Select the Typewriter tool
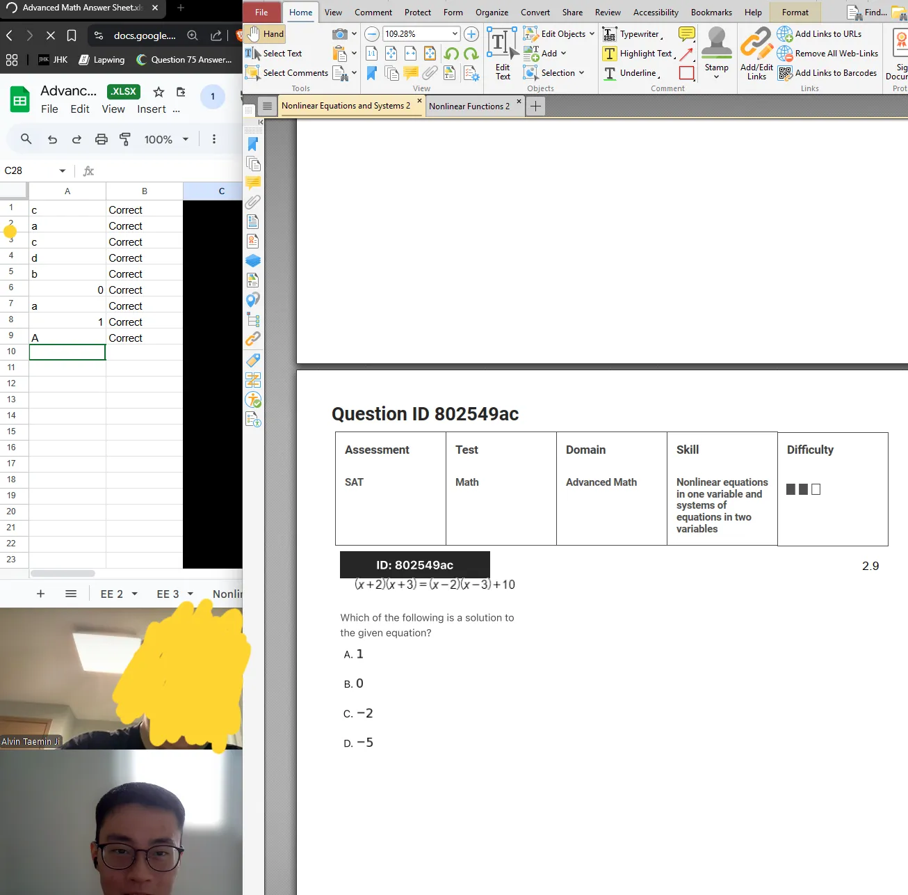Screen dimensions: 908x895 (x=632, y=33)
